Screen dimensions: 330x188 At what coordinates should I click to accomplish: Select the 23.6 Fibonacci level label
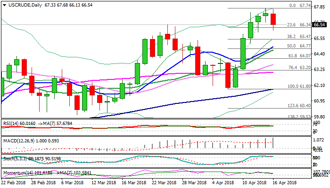pos(291,25)
